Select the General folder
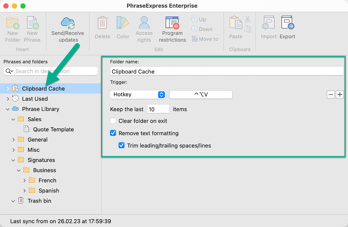Image resolution: width=348 pixels, height=227 pixels. click(37, 139)
